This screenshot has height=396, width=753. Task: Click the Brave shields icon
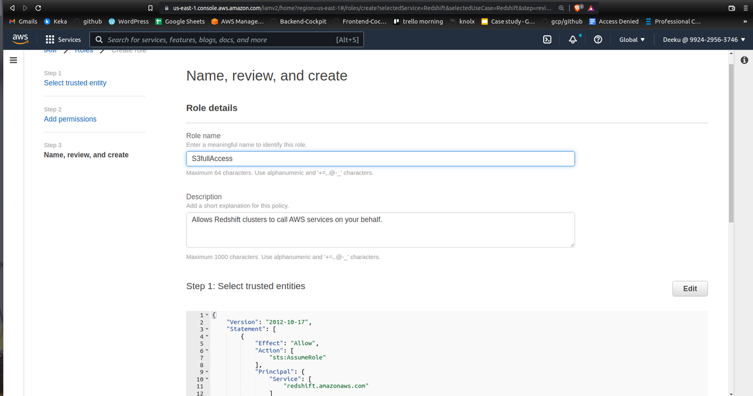coord(577,8)
